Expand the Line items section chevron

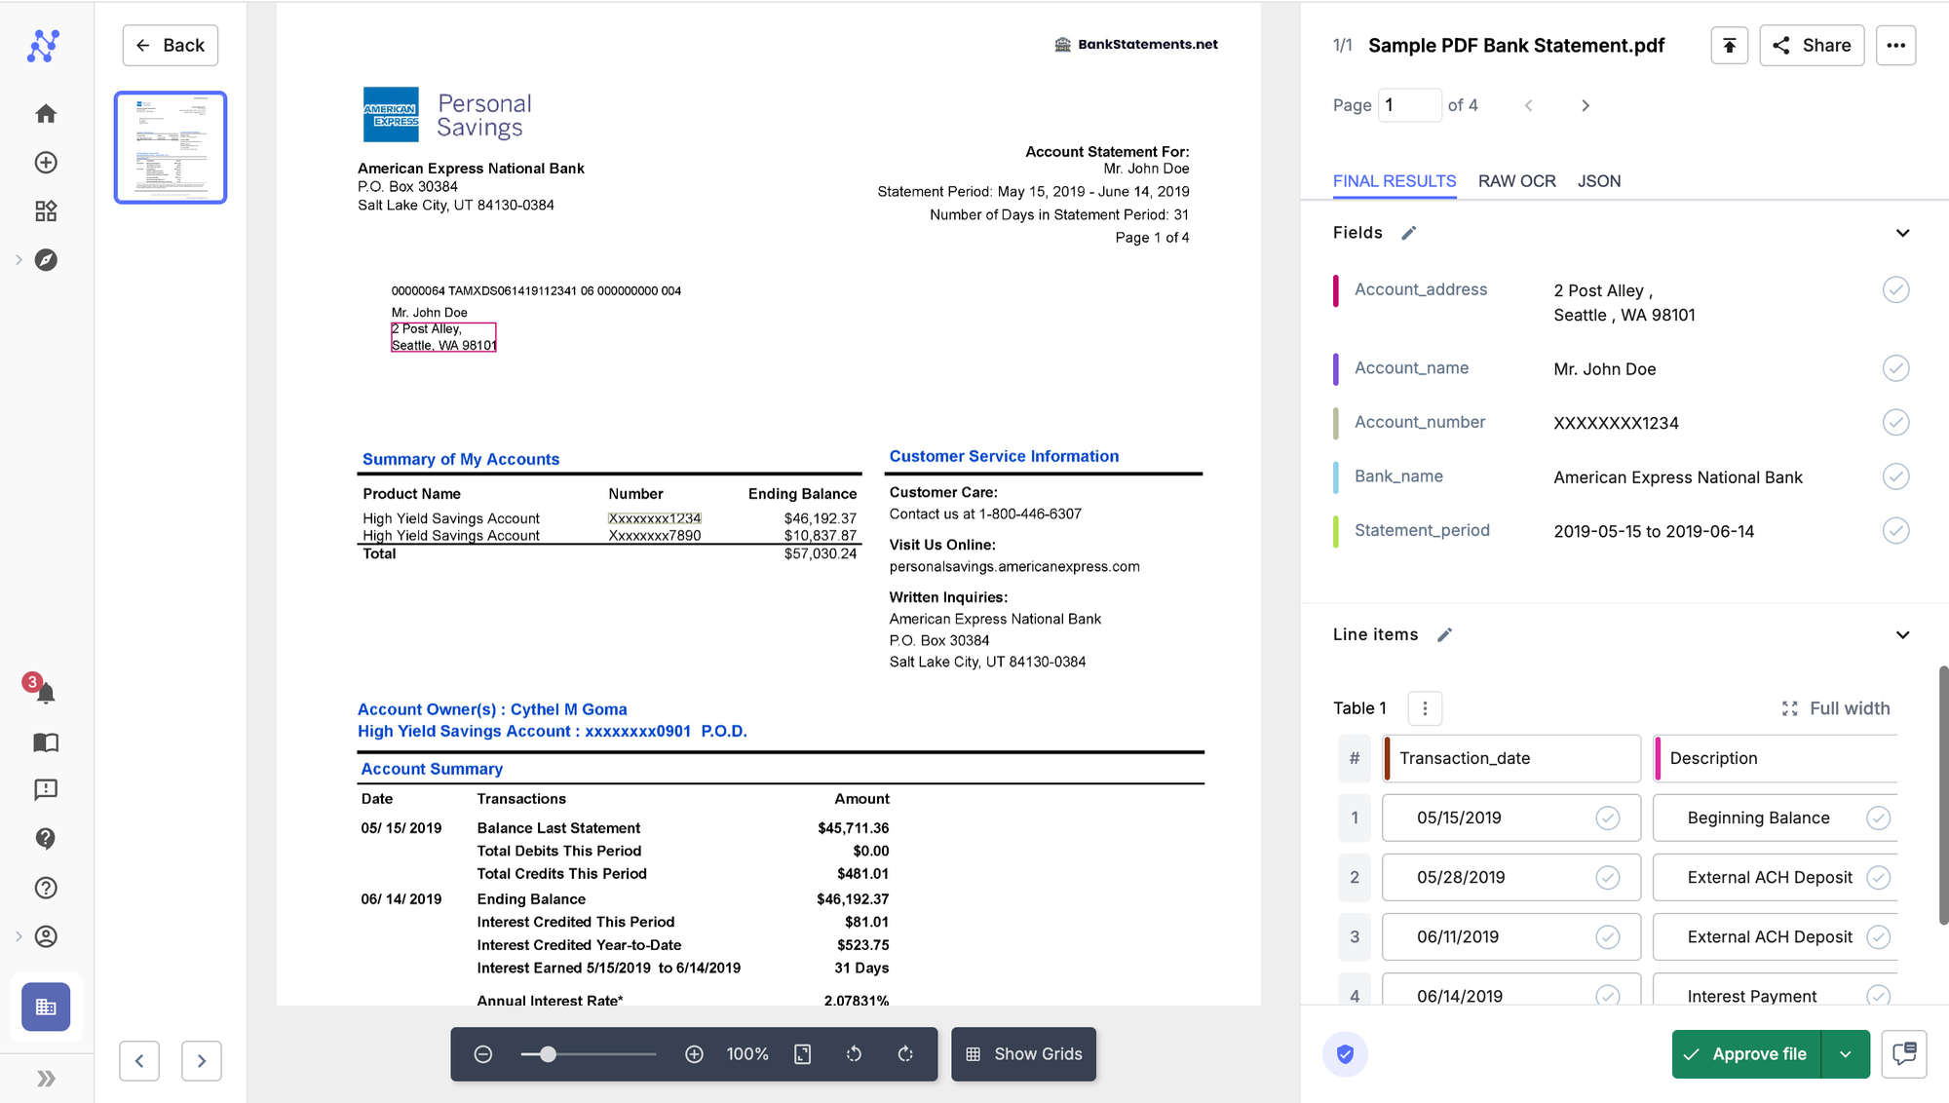coord(1902,634)
